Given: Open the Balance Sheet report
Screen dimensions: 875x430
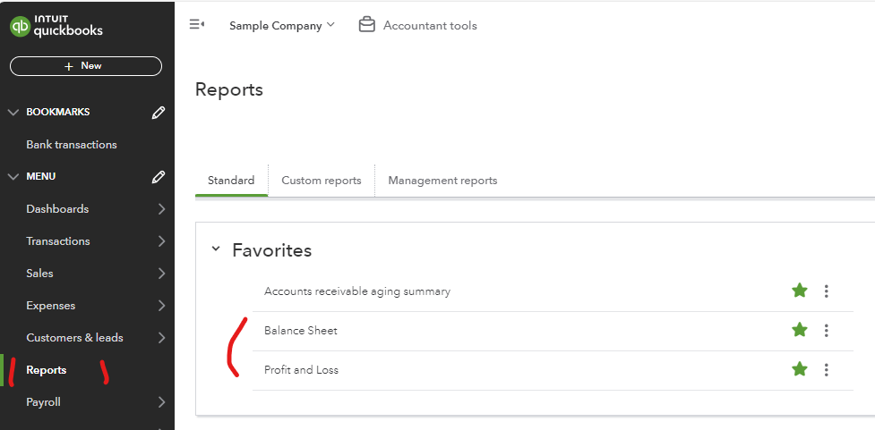Looking at the screenshot, I should point(301,331).
